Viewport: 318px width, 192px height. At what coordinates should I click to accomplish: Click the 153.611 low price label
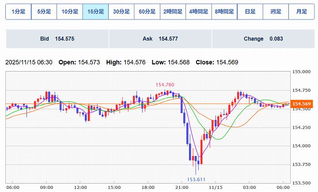pos(197,180)
